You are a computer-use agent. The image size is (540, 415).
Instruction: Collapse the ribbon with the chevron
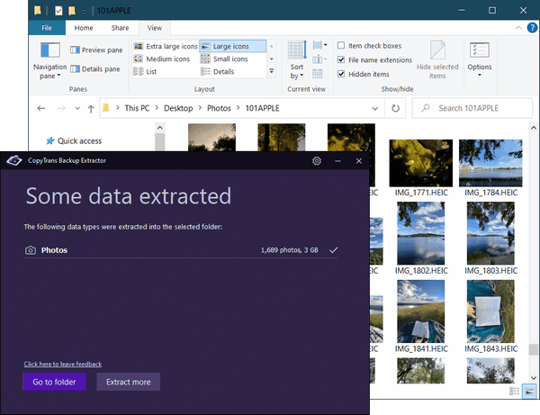tap(518, 28)
